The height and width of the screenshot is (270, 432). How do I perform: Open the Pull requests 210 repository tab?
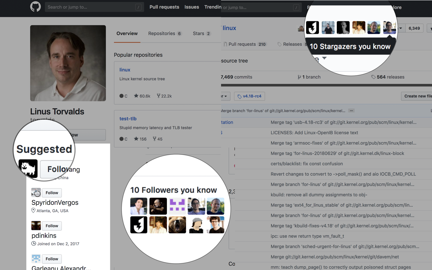(x=245, y=44)
